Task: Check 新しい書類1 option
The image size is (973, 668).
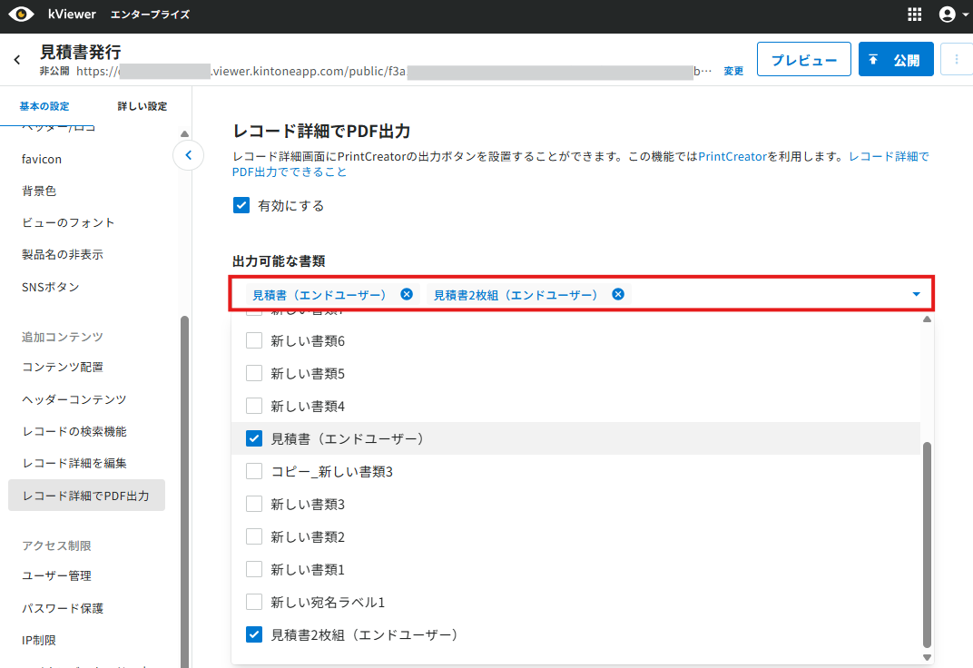Action: 254,569
